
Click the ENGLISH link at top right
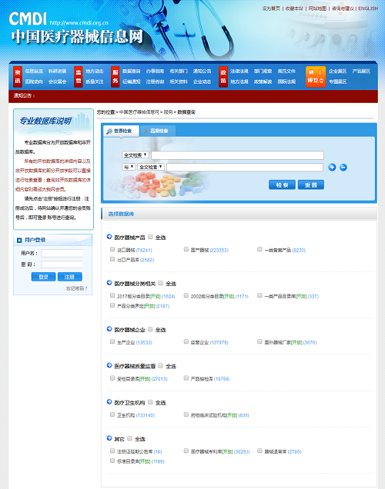pyautogui.click(x=368, y=8)
